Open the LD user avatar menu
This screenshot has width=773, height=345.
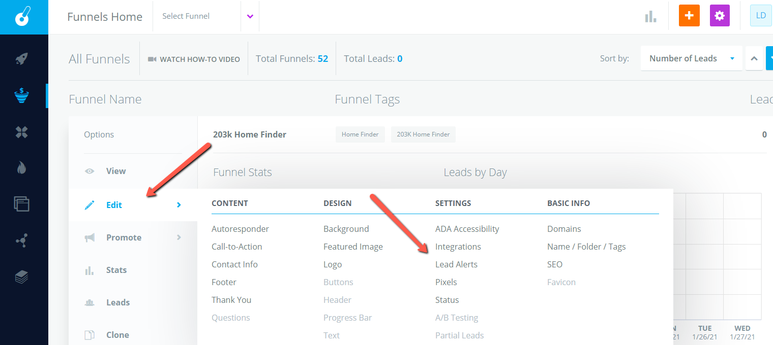761,16
